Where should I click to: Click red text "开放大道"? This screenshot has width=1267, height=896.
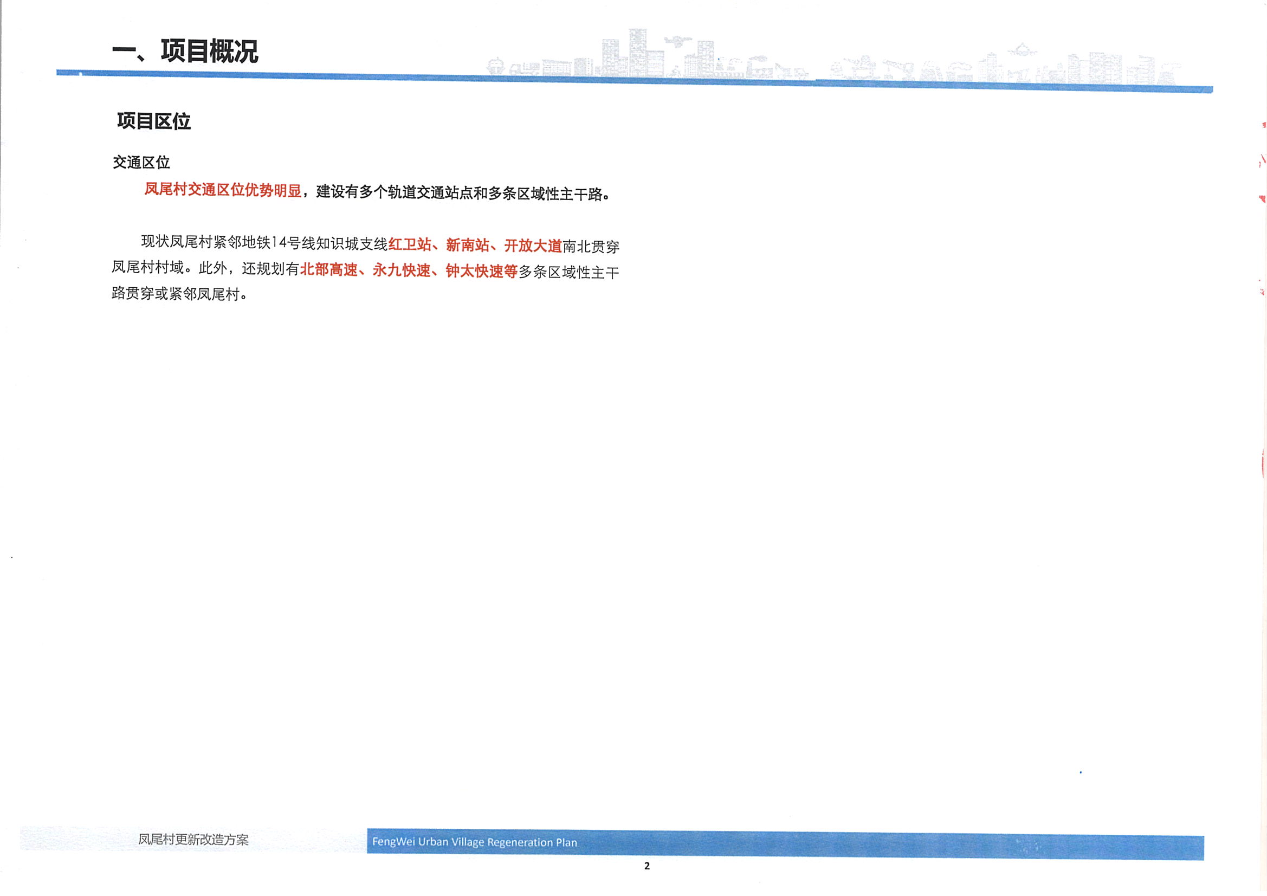coord(533,246)
